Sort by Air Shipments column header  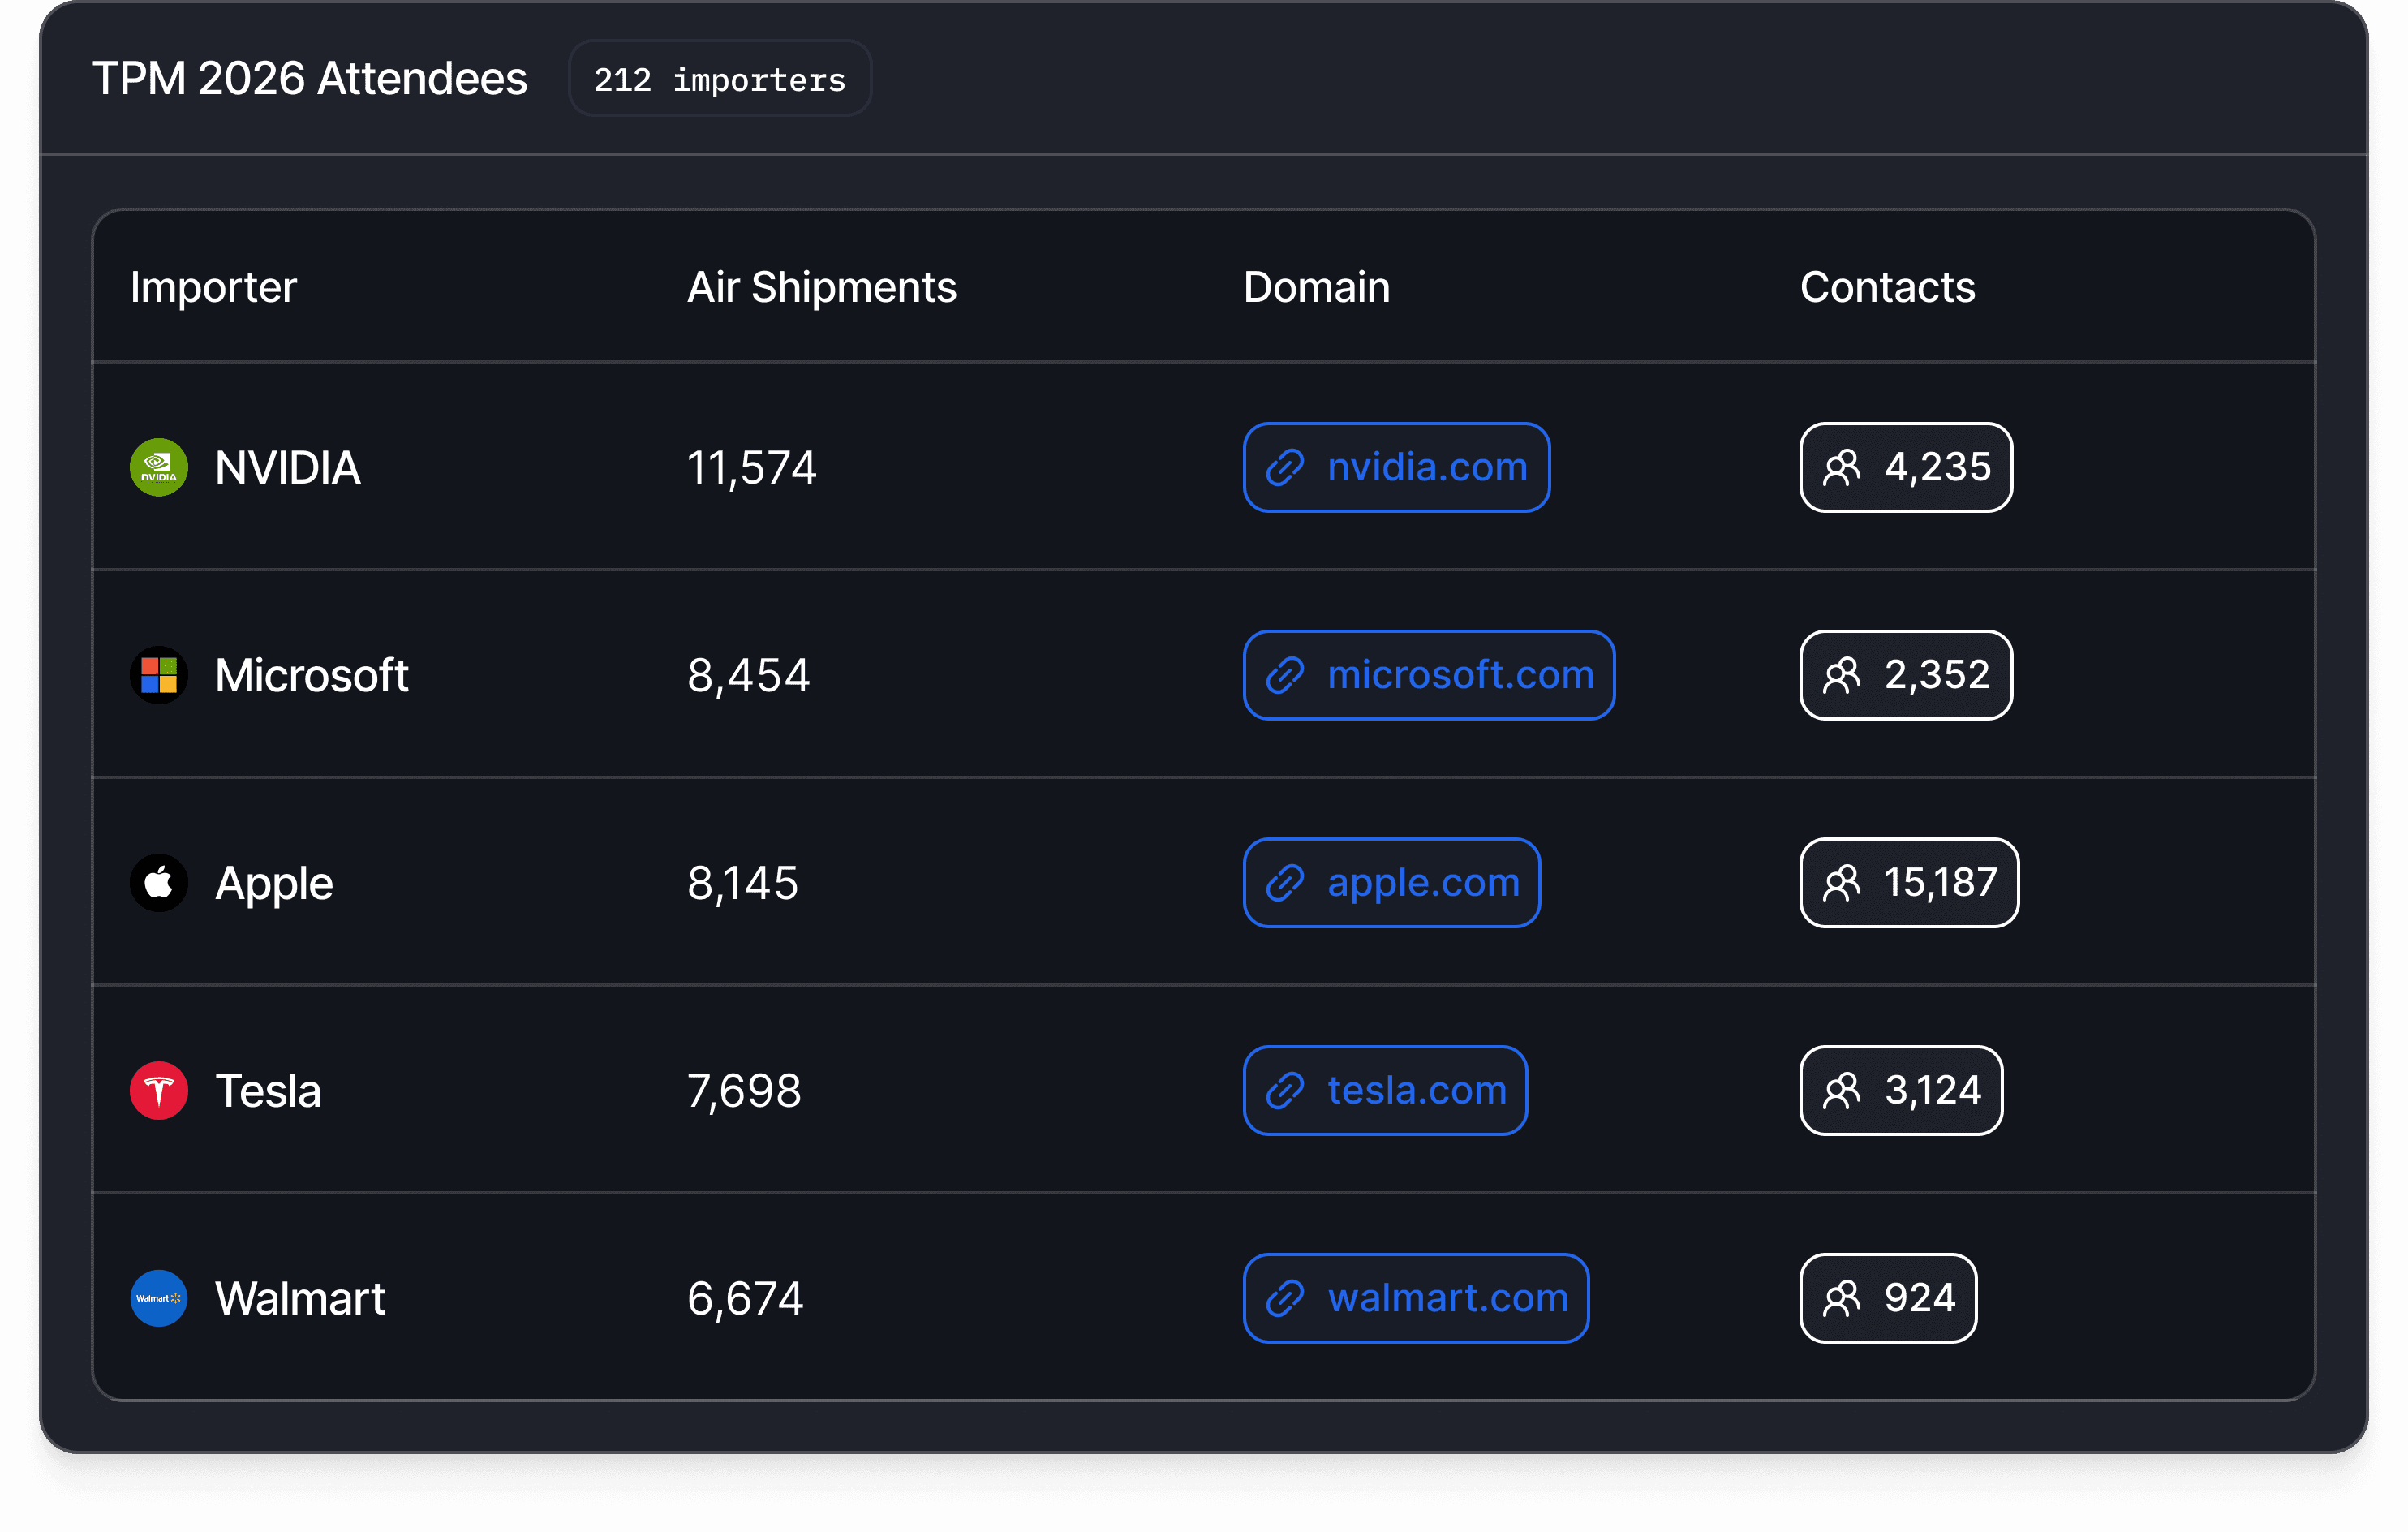(821, 288)
